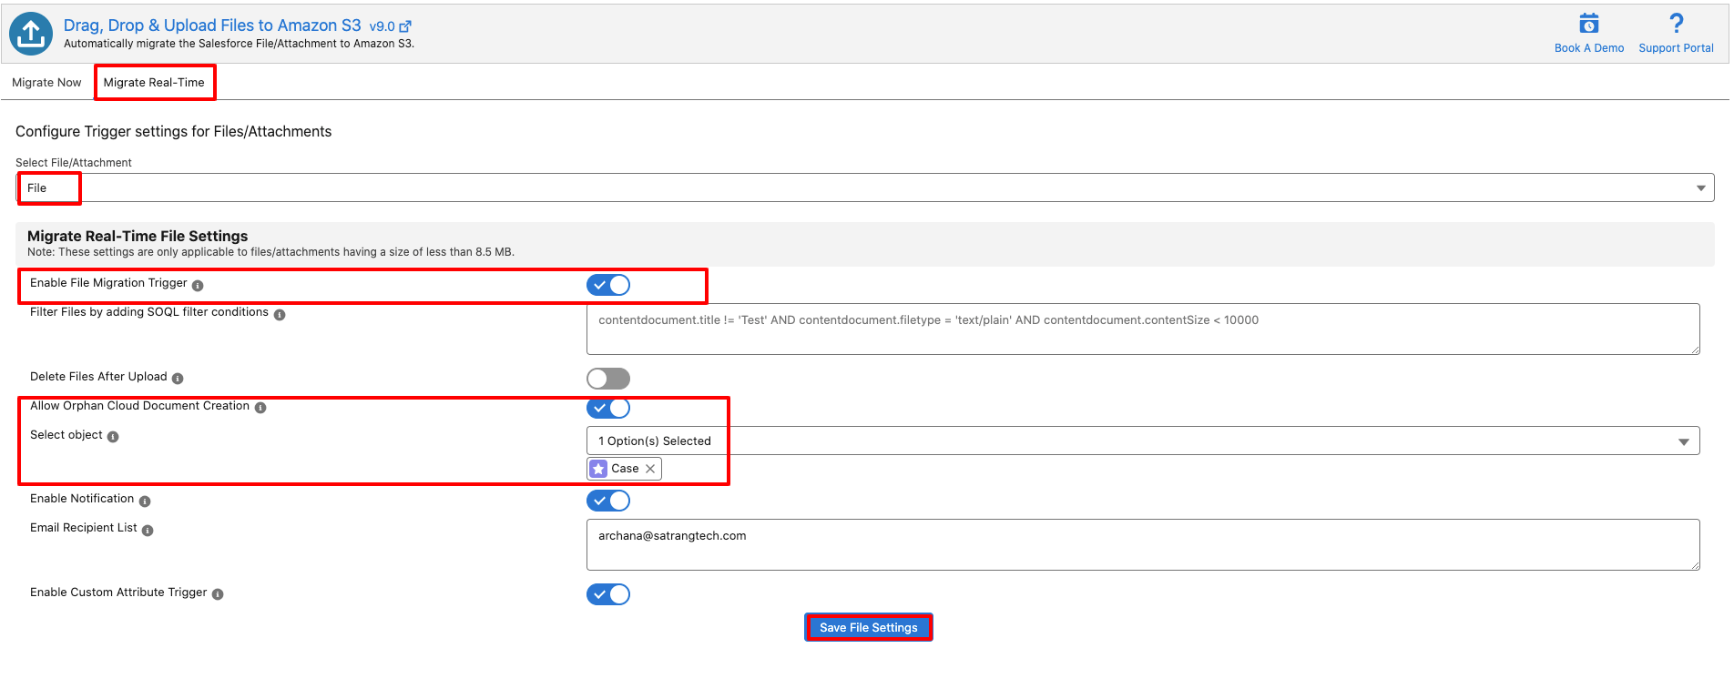Viewport: 1734px width, 699px height.
Task: Show info for Enable Custom Attribute Trigger
Action: click(218, 594)
